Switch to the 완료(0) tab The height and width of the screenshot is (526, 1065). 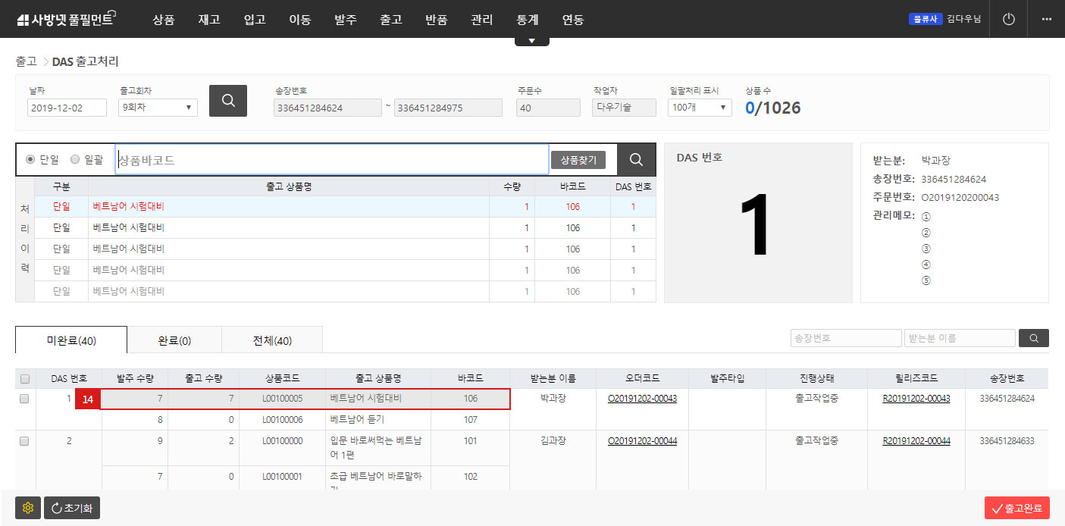tap(174, 340)
